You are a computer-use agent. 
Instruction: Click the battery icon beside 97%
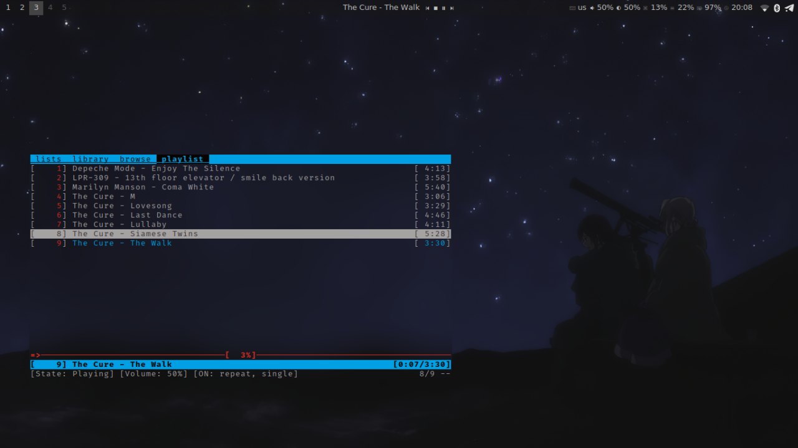[x=699, y=8]
